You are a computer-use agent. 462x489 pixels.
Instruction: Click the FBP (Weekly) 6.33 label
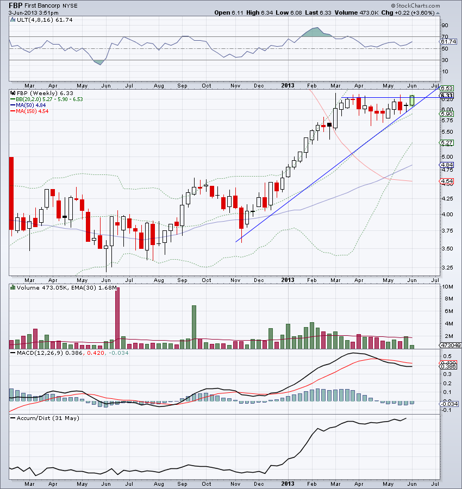(45, 93)
